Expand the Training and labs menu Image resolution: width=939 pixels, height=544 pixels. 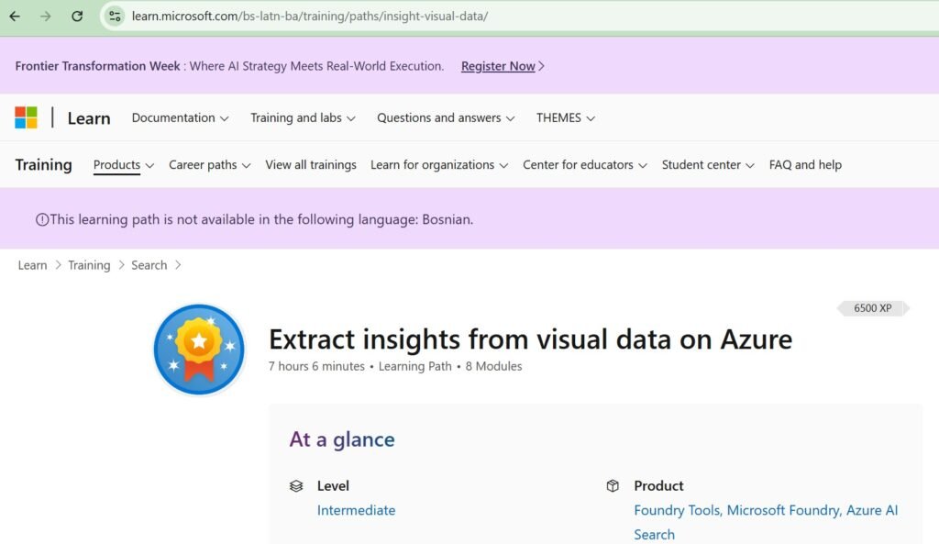coord(303,118)
